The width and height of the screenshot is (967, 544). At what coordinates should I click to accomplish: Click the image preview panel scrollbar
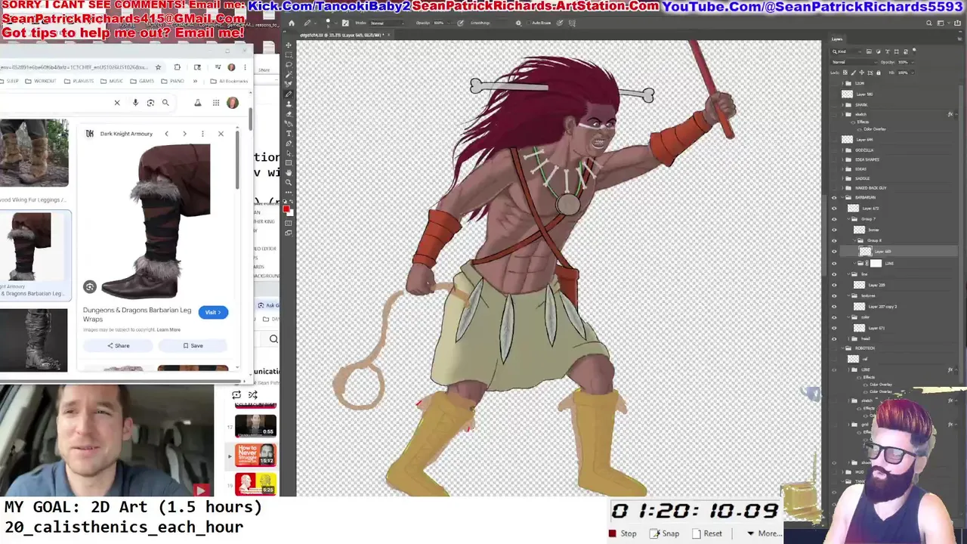click(x=237, y=159)
